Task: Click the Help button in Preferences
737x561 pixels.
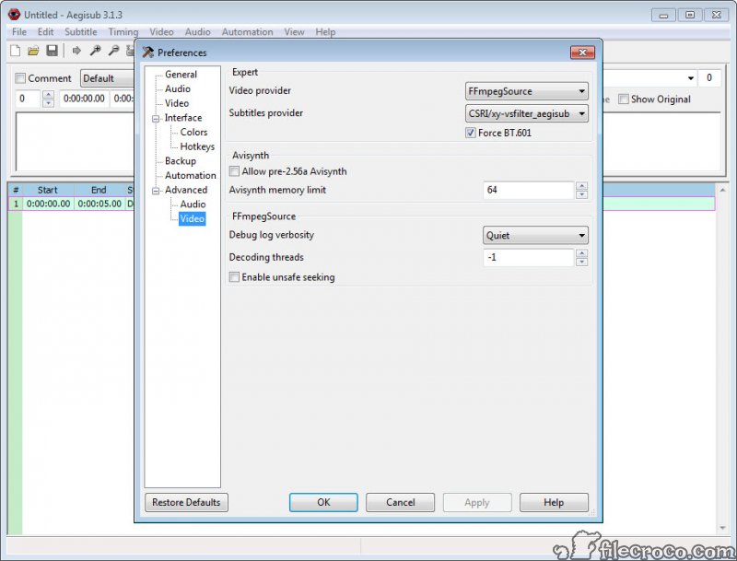Action: 554,502
